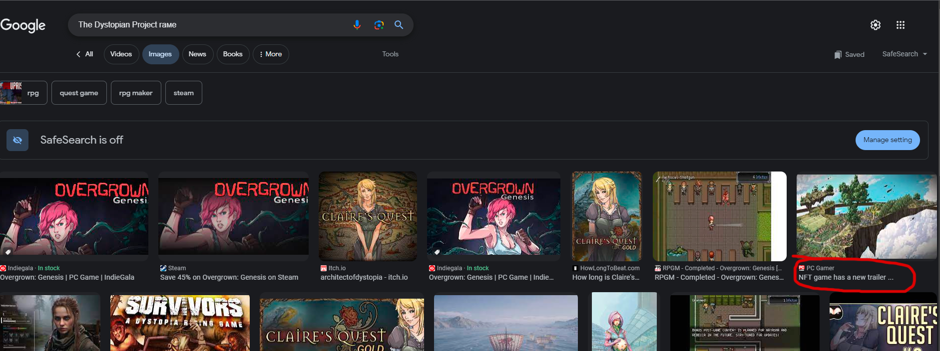This screenshot has height=351, width=940.
Task: Submit search with magnifier icon
Action: 399,25
